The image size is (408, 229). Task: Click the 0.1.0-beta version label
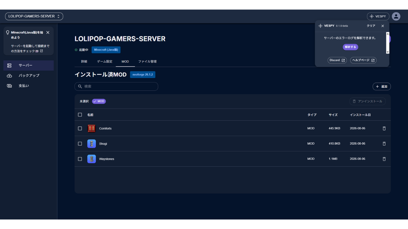[342, 26]
